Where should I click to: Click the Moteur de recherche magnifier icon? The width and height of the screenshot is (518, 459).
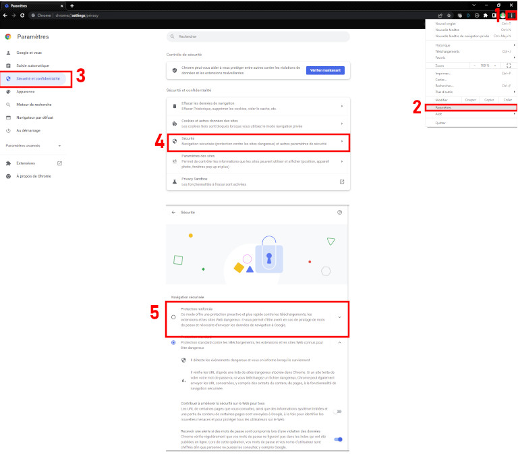coord(8,105)
